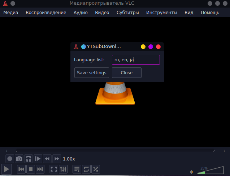
Task: Toggle shuffle random playback
Action: [x=96, y=169]
